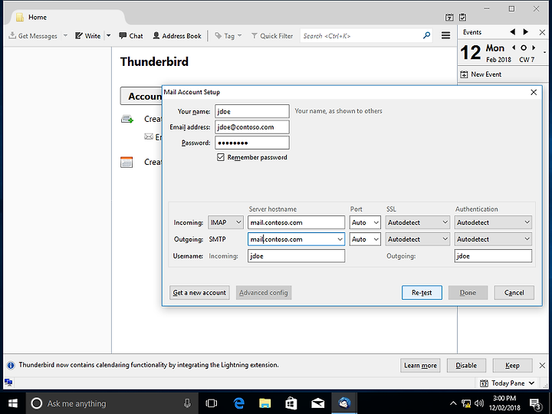
Task: Click the new calendar icon
Action: [x=127, y=163]
